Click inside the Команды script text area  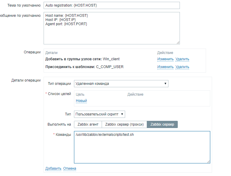[142, 147]
